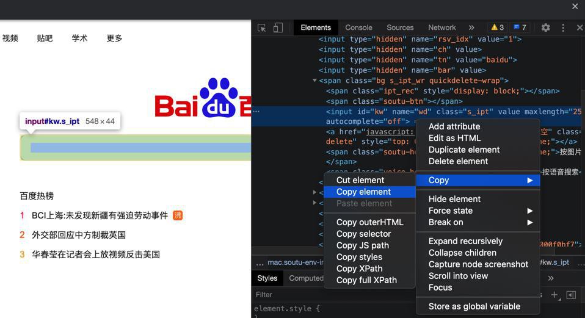Add new style rule plus icon
The image size is (585, 318).
point(555,295)
